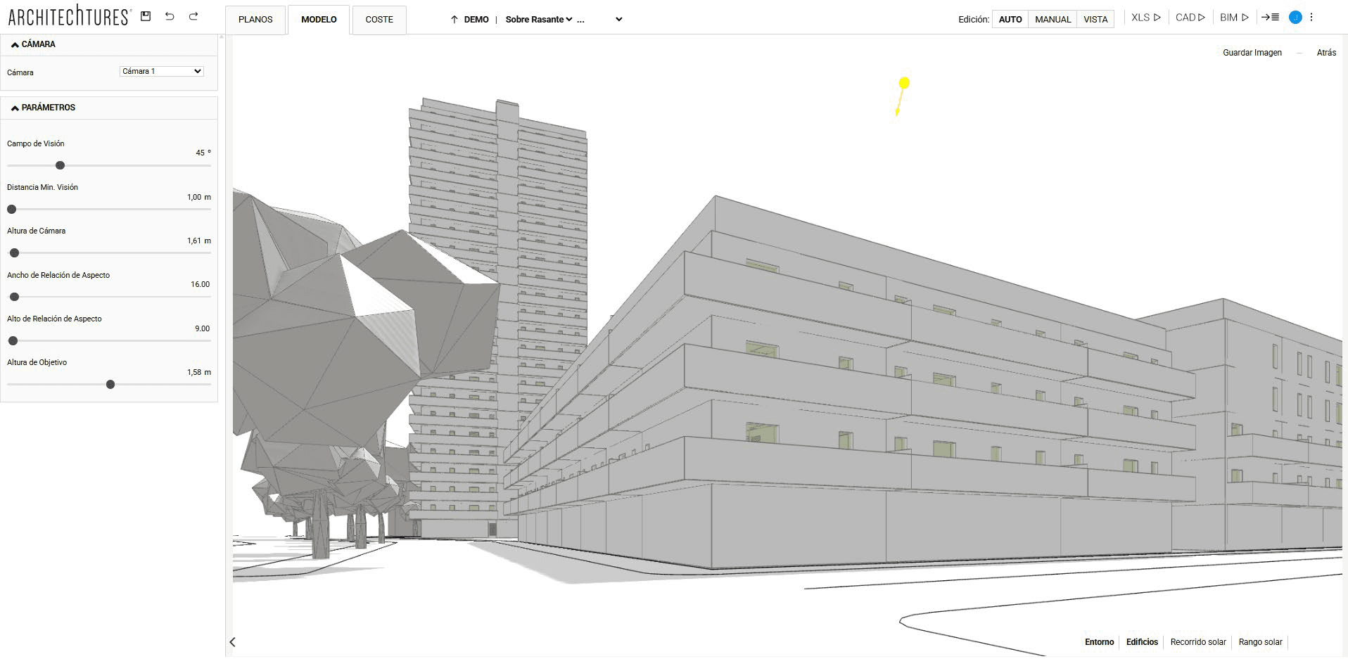Switch edition to MANUAL mode
Image resolution: width=1348 pixels, height=659 pixels.
pyautogui.click(x=1053, y=19)
